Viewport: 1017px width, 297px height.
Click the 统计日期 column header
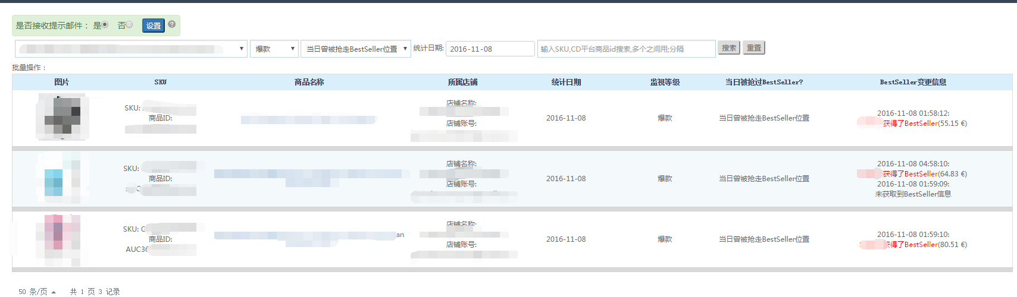tap(566, 82)
